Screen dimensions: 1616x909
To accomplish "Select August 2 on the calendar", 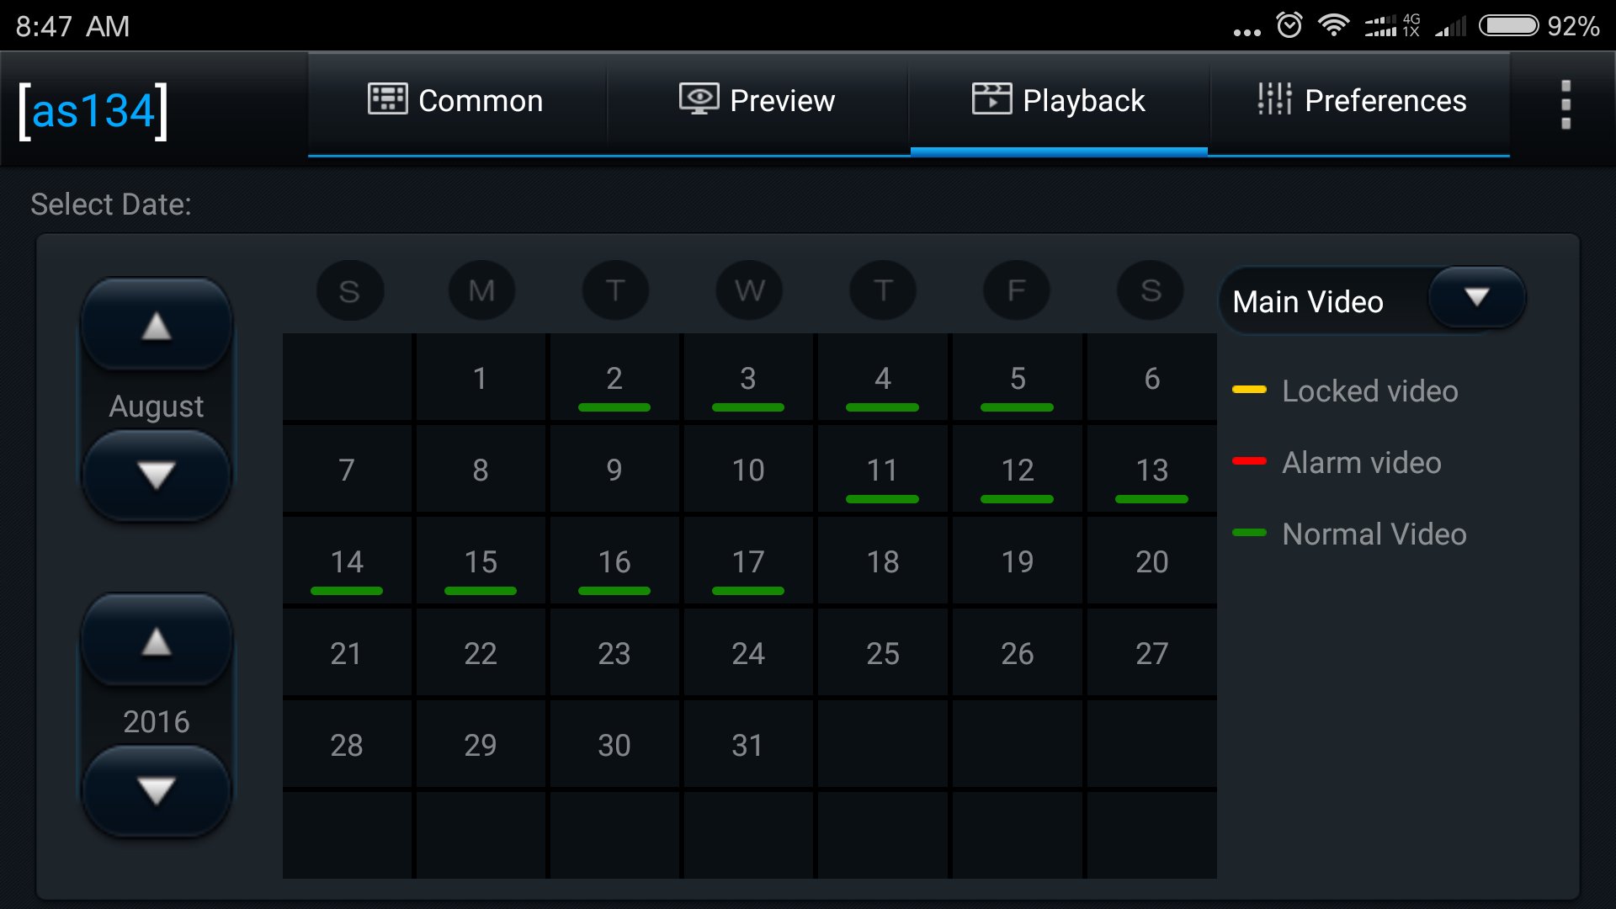I will click(614, 379).
